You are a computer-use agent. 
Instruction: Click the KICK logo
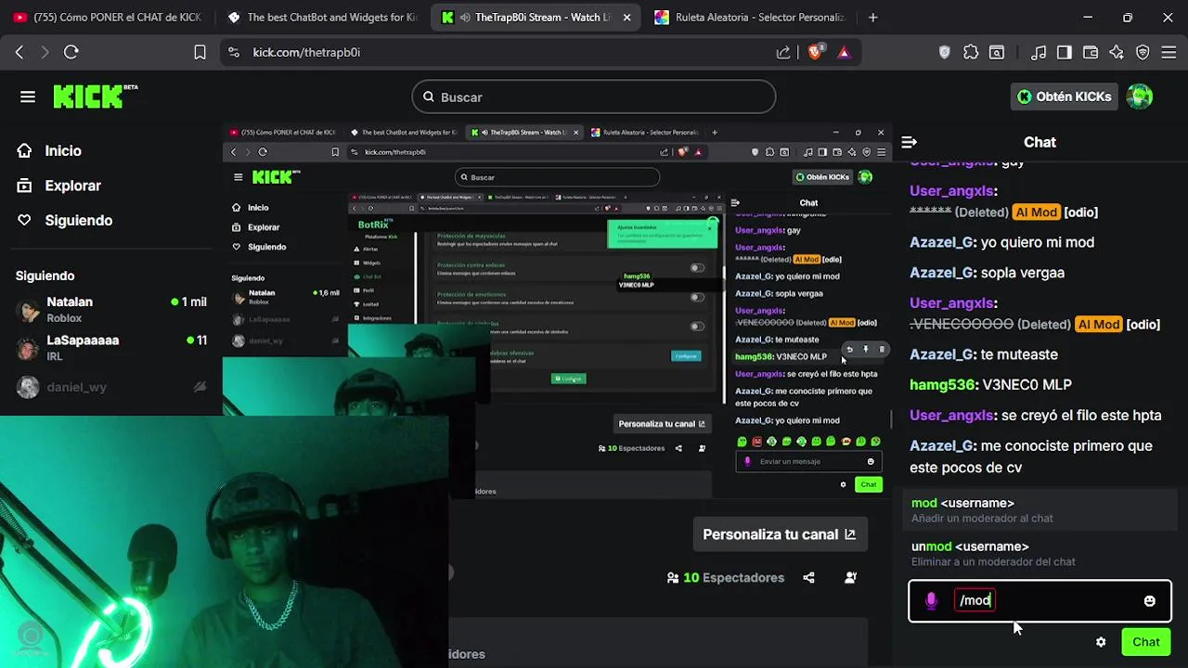(95, 96)
